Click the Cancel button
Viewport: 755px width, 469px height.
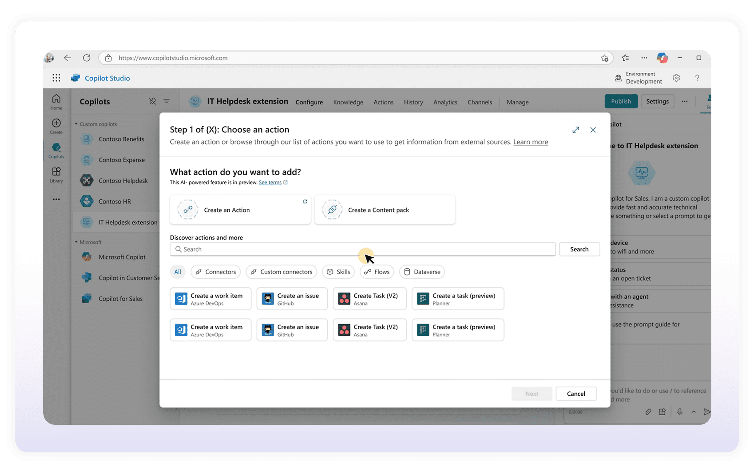click(575, 394)
